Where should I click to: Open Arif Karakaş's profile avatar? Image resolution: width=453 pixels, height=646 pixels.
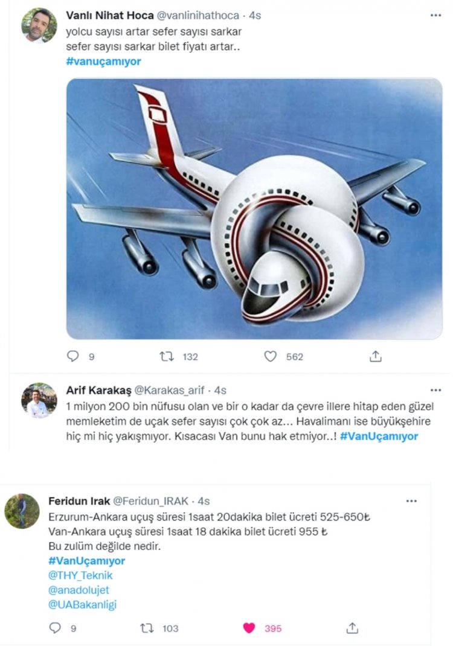click(39, 400)
